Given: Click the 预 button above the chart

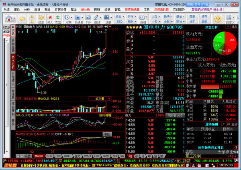Looking at the screenshot, I should (90, 27).
